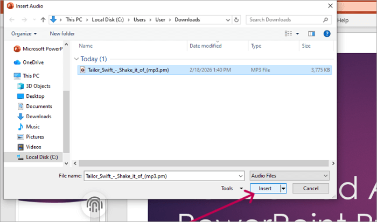This screenshot has height=222, width=377.
Task: Create a New folder
Action: (62, 34)
